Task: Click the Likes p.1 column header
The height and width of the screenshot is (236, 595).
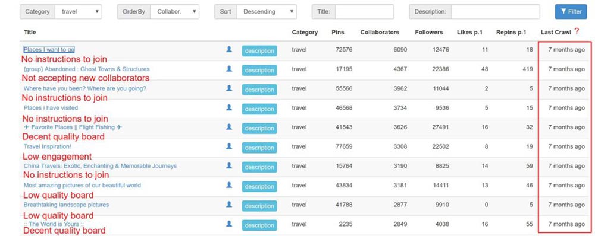Action: click(x=469, y=32)
